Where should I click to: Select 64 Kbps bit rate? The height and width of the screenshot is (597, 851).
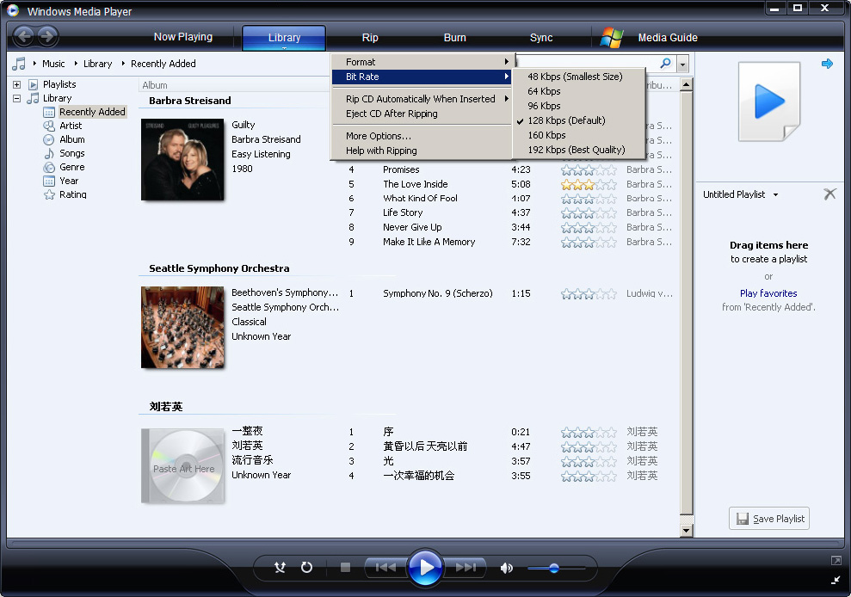578,91
